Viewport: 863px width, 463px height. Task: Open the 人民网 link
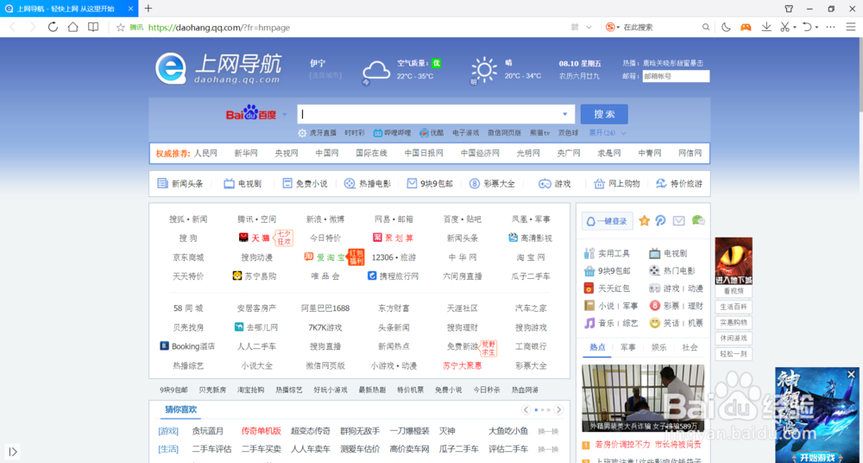(x=205, y=153)
